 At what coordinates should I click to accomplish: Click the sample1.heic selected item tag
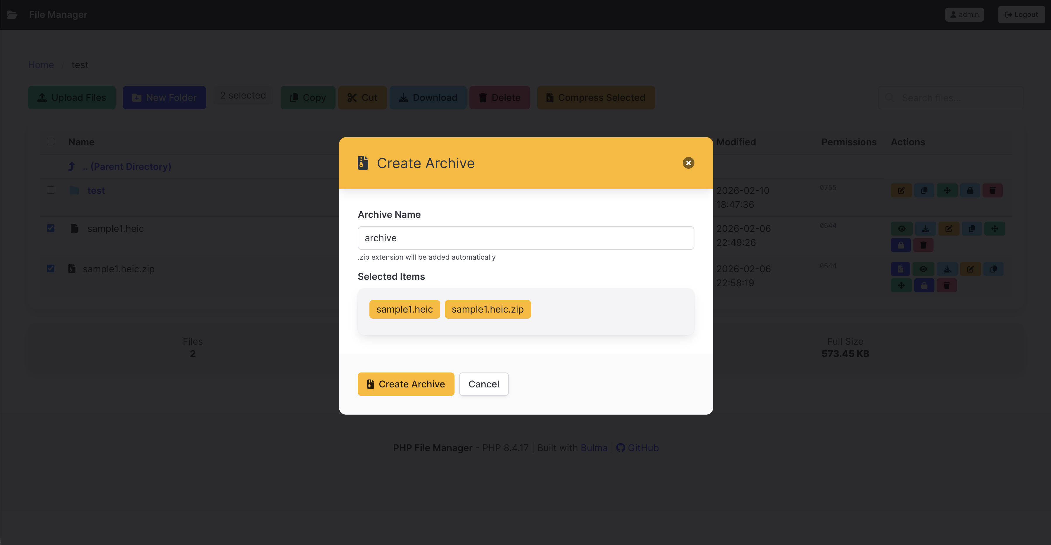[x=404, y=309]
